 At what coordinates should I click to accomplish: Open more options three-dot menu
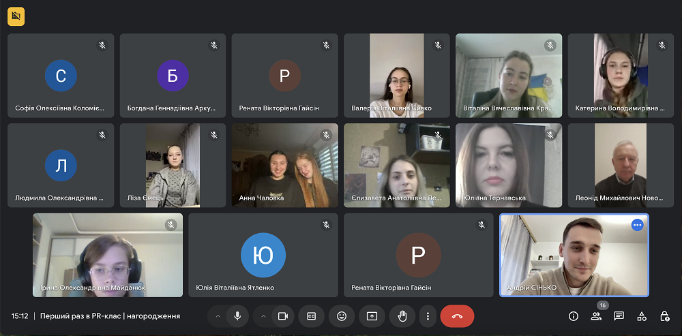pos(428,316)
